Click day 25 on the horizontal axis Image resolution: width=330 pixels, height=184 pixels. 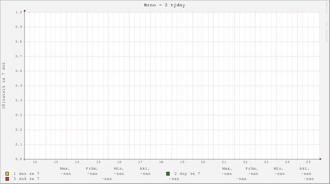308,162
